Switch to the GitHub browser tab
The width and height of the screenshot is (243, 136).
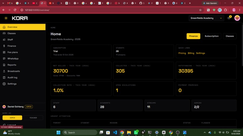click(142, 3)
